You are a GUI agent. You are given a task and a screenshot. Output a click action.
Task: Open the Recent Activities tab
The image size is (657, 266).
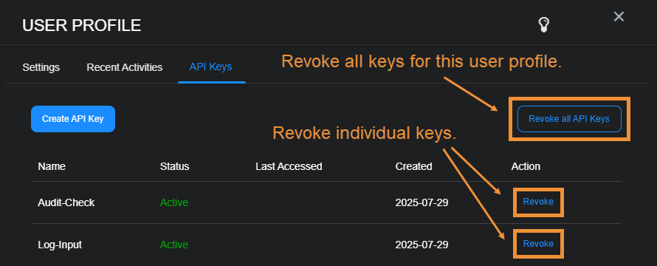(125, 67)
